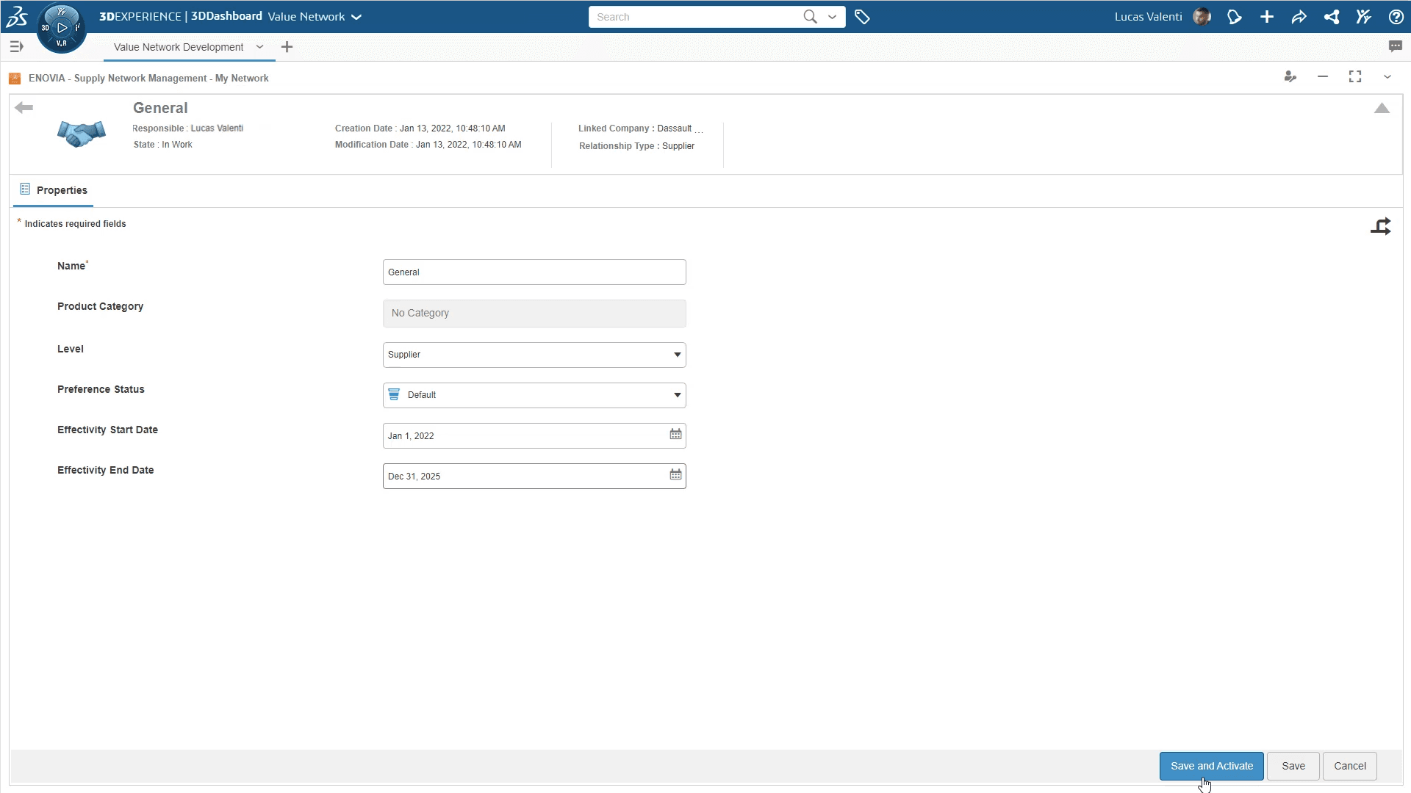Open the help question mark icon
The width and height of the screenshot is (1411, 793).
coord(1396,16)
